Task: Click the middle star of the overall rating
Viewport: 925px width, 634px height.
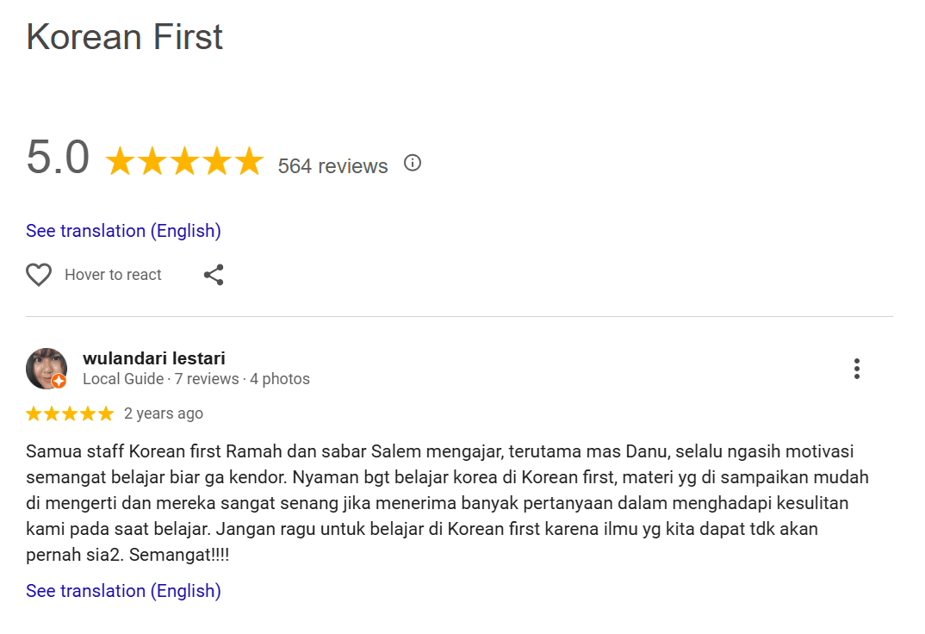Action: click(x=184, y=162)
